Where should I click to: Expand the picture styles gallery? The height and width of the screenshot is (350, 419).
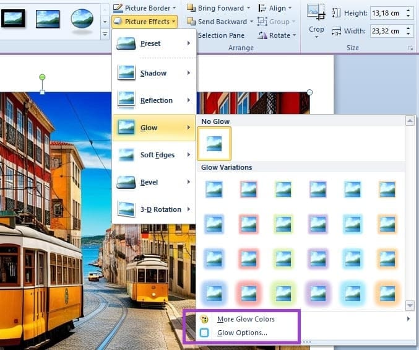[x=105, y=34]
